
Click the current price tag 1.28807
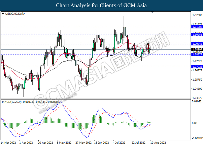197,50
